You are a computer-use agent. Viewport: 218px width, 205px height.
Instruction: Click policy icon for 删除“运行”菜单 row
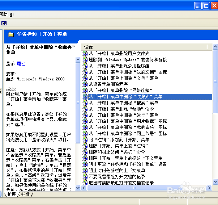click(85, 115)
